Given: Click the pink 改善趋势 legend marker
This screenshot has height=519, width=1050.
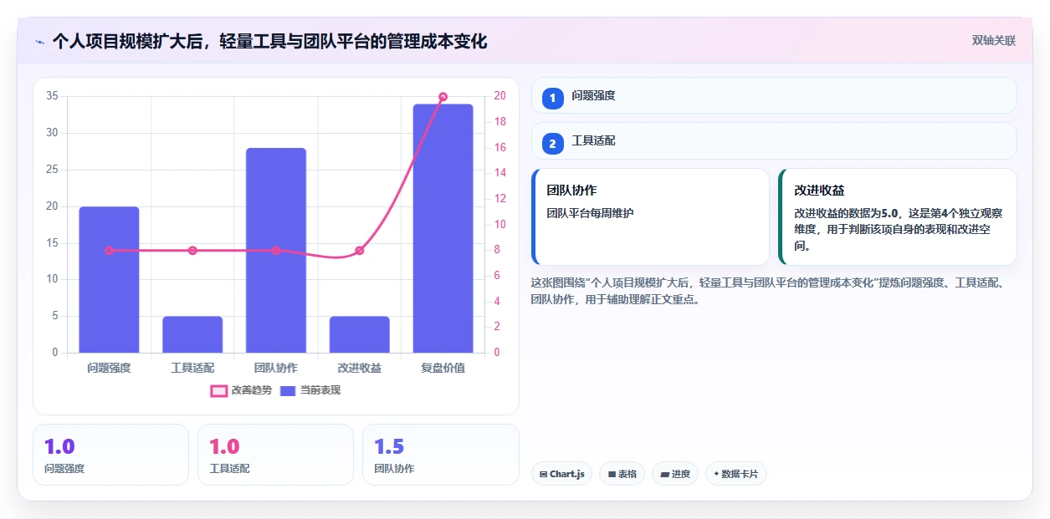Looking at the screenshot, I should (218, 390).
